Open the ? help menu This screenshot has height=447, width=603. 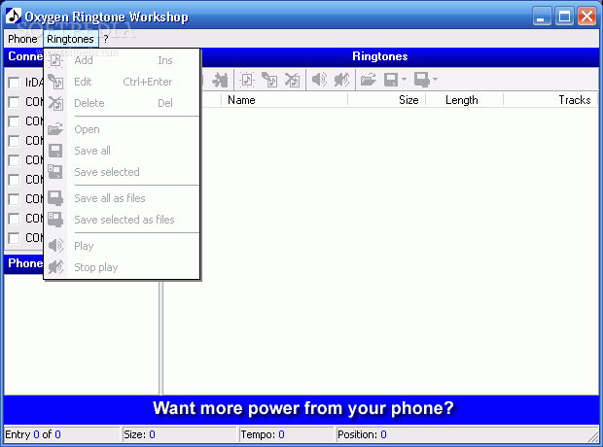coord(106,39)
